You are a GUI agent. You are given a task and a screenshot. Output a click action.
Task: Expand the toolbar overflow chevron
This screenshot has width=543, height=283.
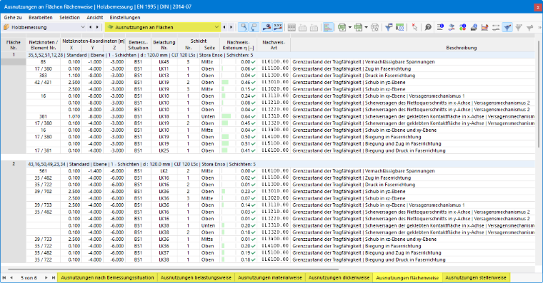tap(539, 27)
